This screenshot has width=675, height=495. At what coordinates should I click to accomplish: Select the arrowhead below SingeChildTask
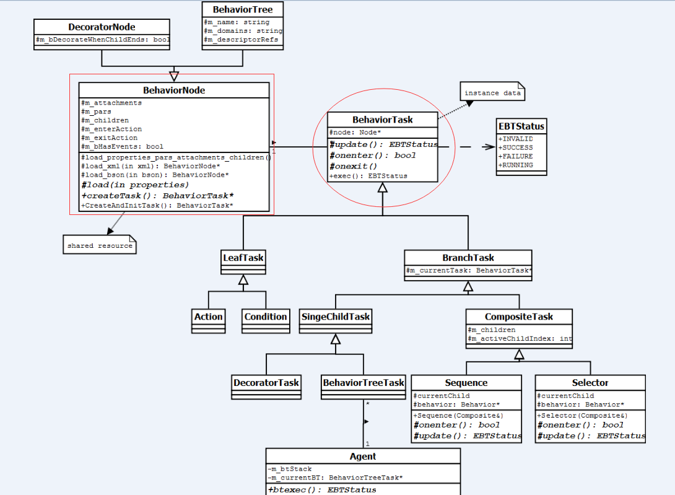coord(336,339)
